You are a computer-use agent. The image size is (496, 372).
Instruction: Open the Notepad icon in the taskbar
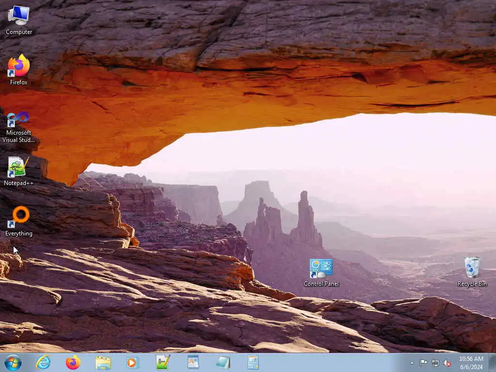pyautogui.click(x=223, y=363)
